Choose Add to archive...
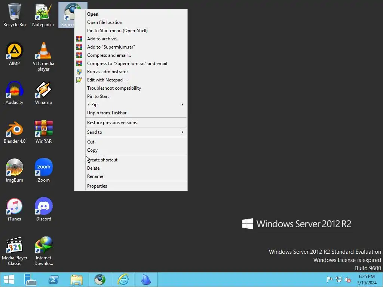The height and width of the screenshot is (287, 383). click(x=131, y=39)
